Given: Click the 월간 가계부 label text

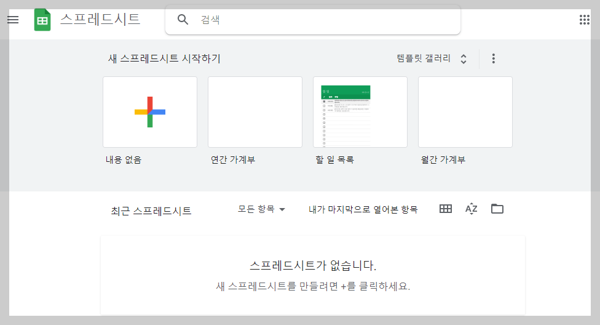Looking at the screenshot, I should point(443,160).
